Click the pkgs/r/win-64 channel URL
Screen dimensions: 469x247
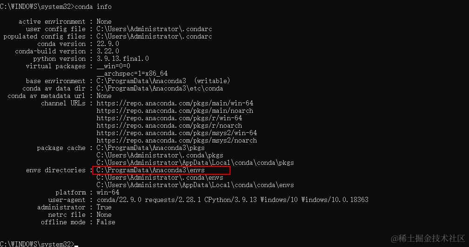(169, 118)
